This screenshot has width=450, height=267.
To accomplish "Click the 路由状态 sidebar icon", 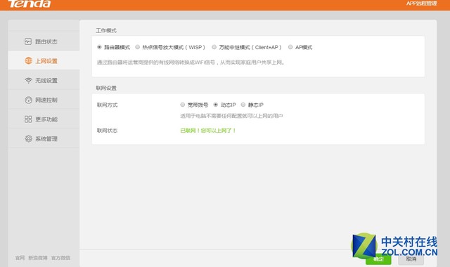I will click(x=28, y=41).
